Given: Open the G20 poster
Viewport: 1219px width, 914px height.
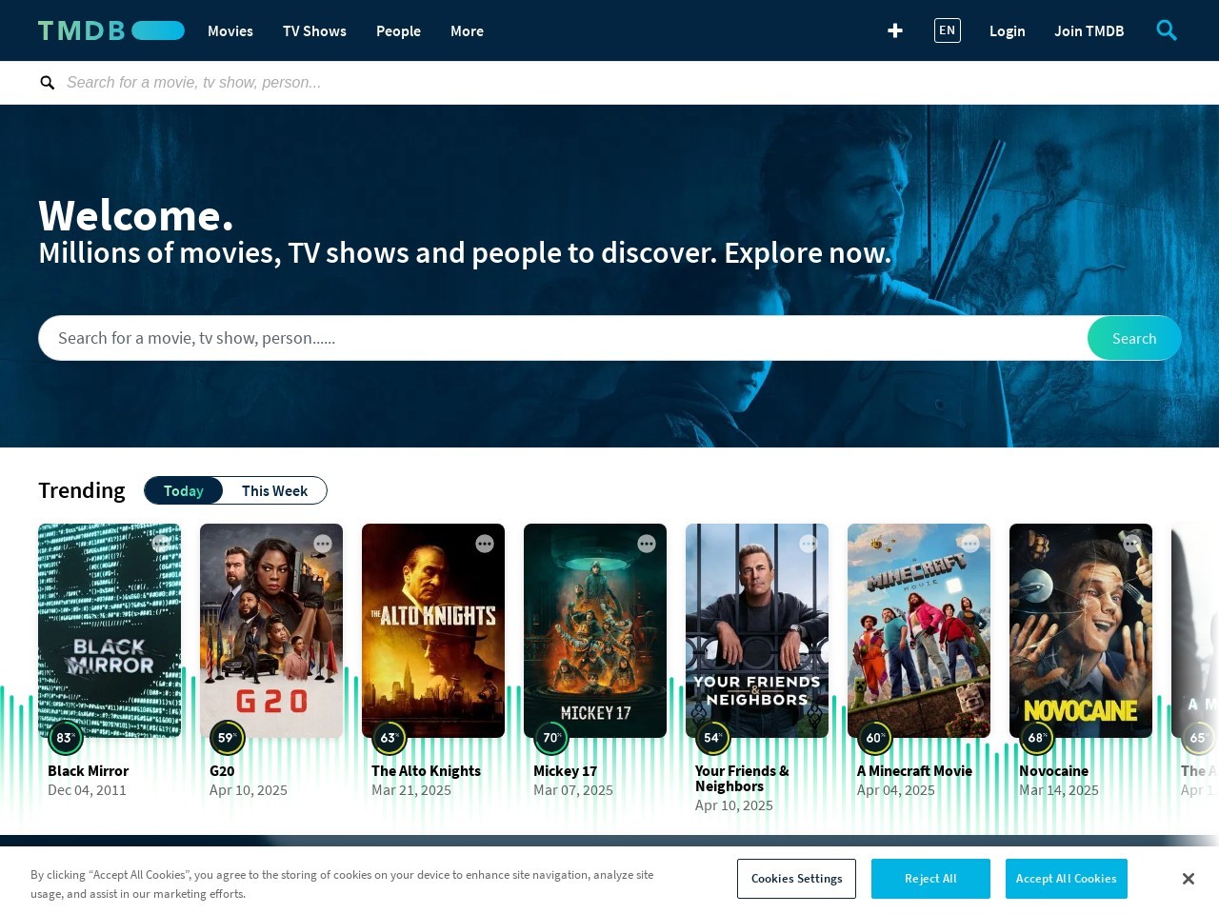Looking at the screenshot, I should coord(271,630).
